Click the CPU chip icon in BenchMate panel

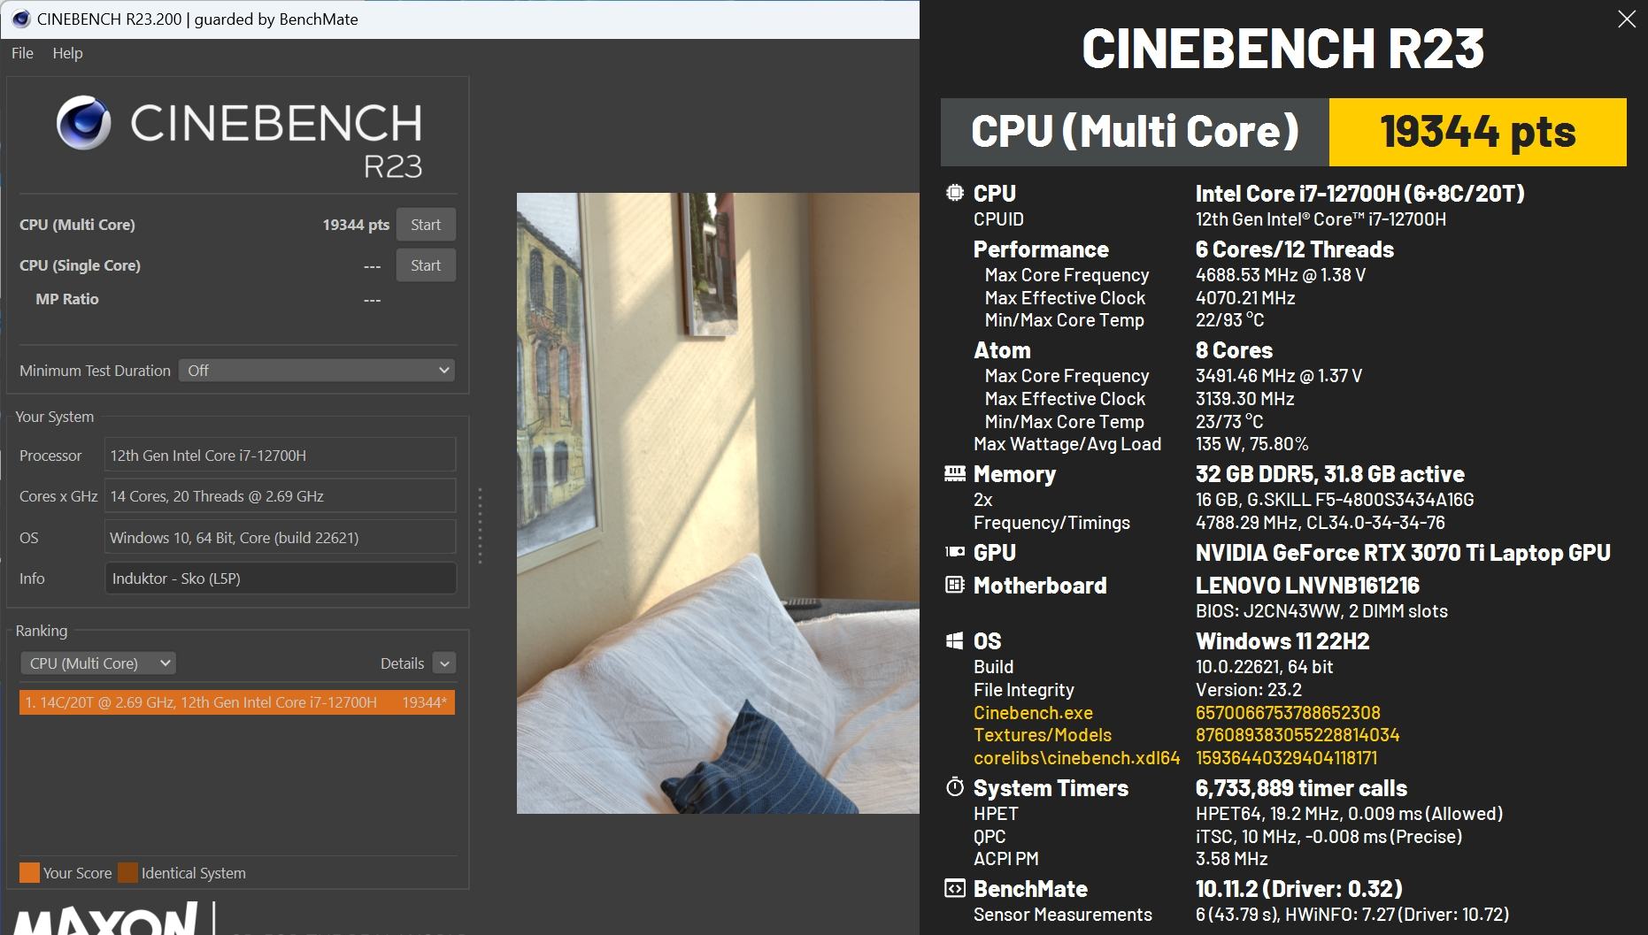pos(954,193)
